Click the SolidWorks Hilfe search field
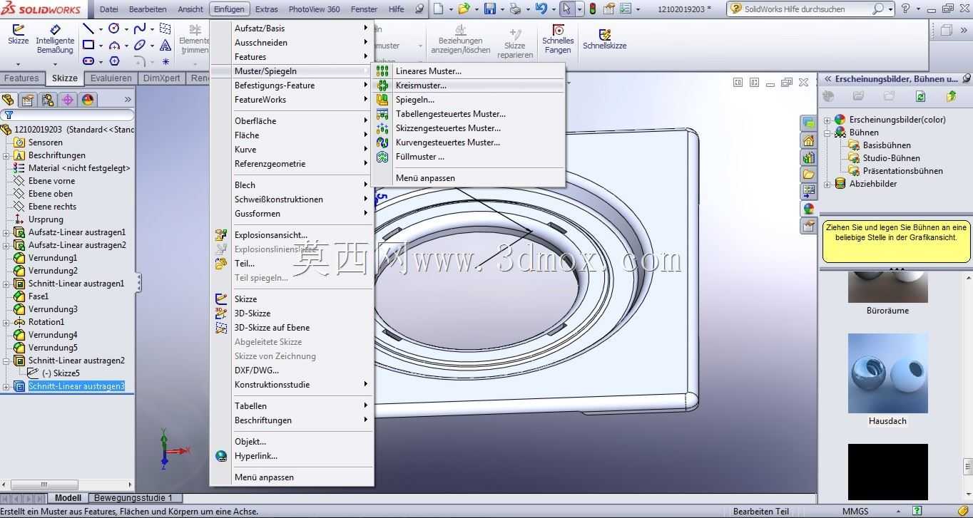 pos(806,9)
